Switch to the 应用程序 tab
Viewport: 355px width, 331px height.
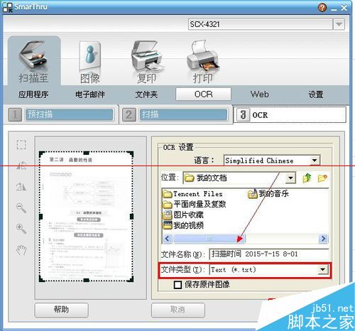click(33, 94)
